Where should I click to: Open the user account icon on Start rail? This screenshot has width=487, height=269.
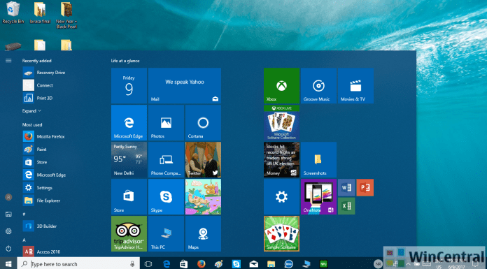click(x=8, y=197)
